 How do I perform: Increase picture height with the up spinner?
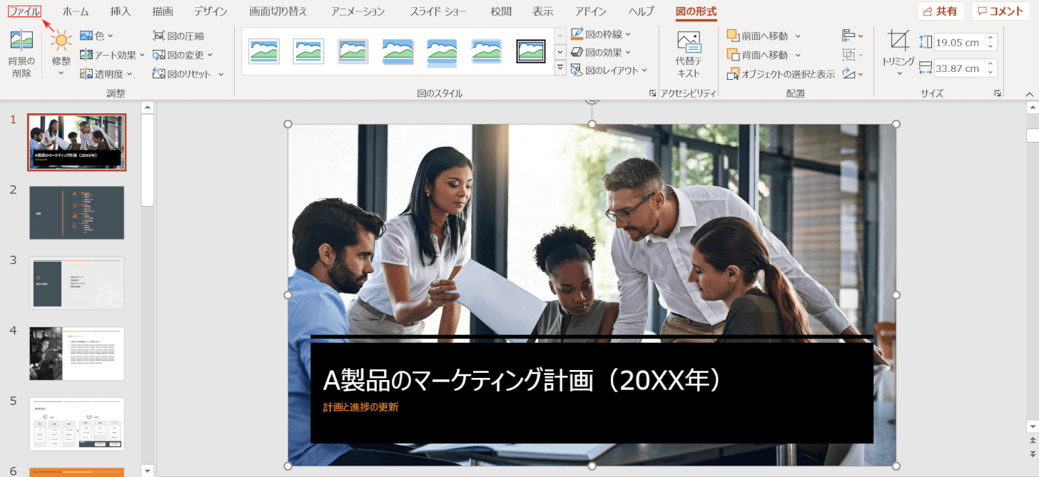pyautogui.click(x=990, y=39)
